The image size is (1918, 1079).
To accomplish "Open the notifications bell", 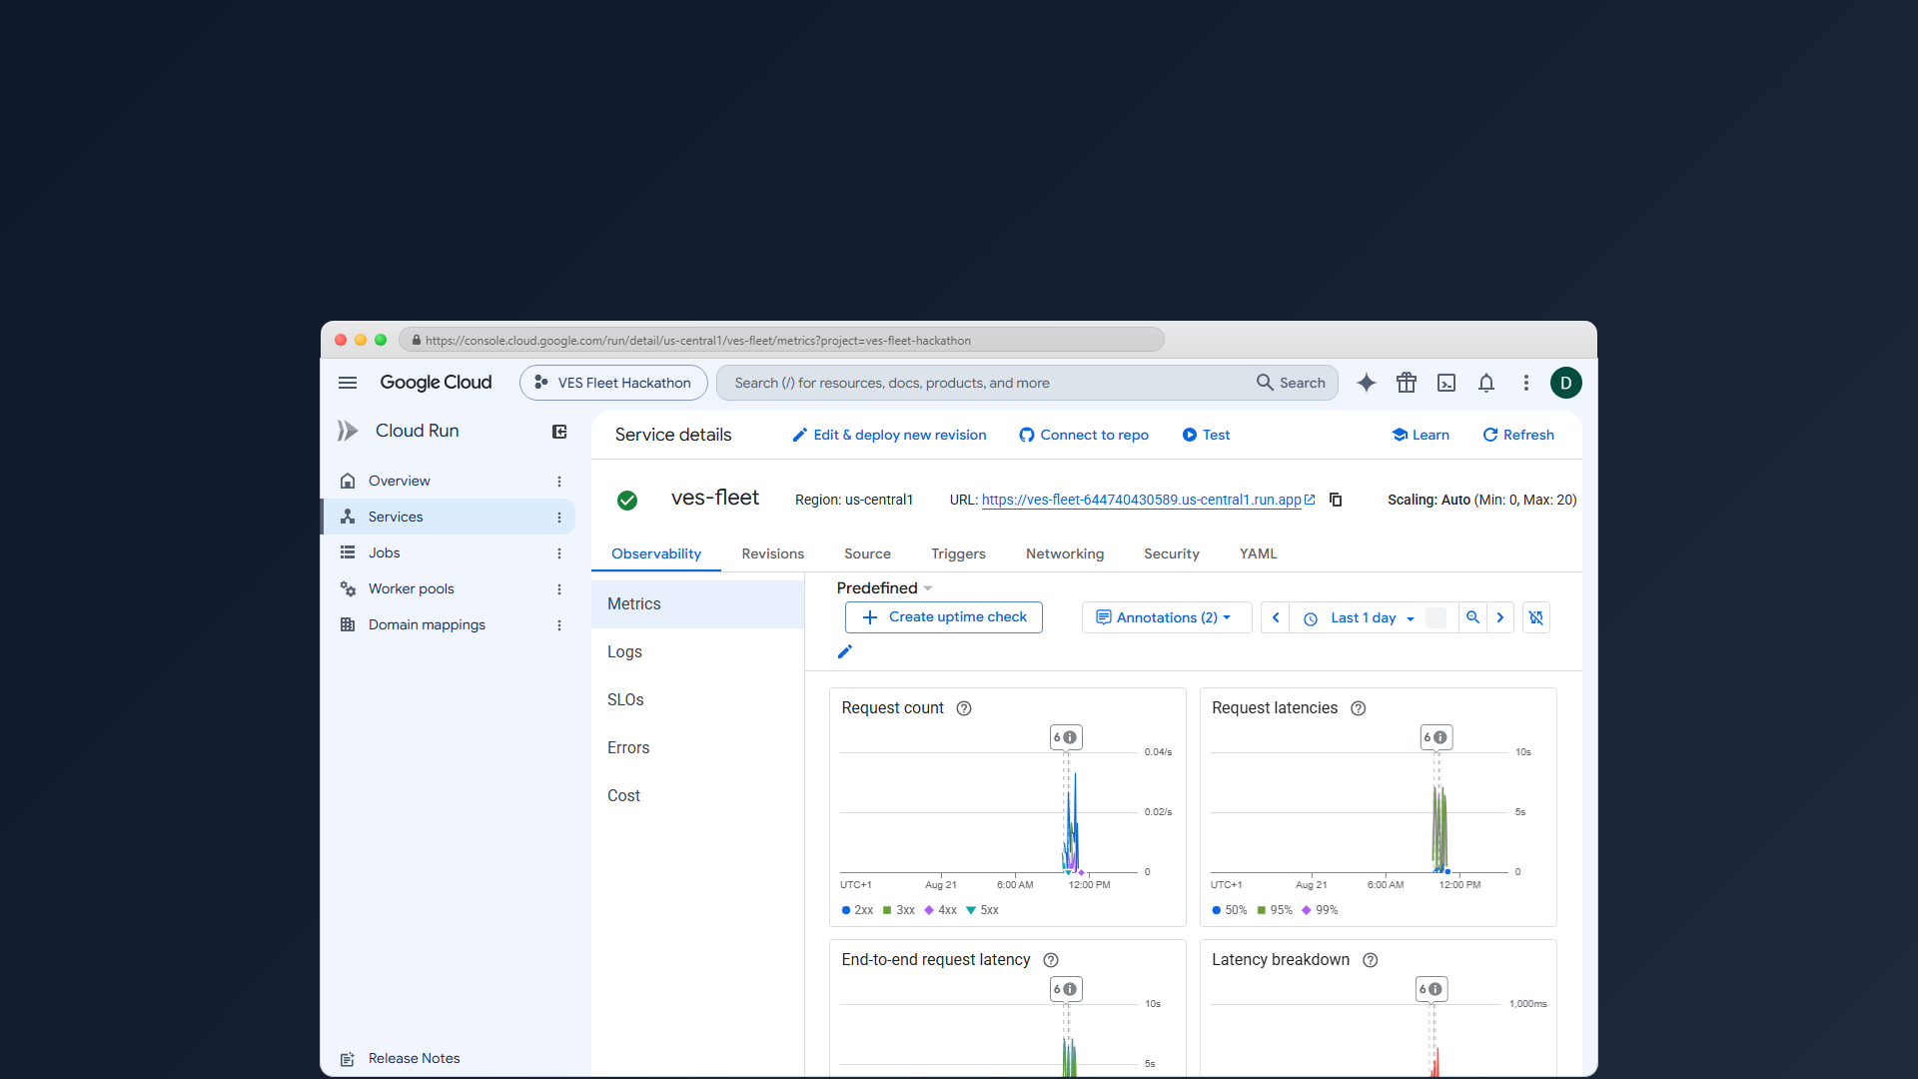I will (x=1486, y=383).
